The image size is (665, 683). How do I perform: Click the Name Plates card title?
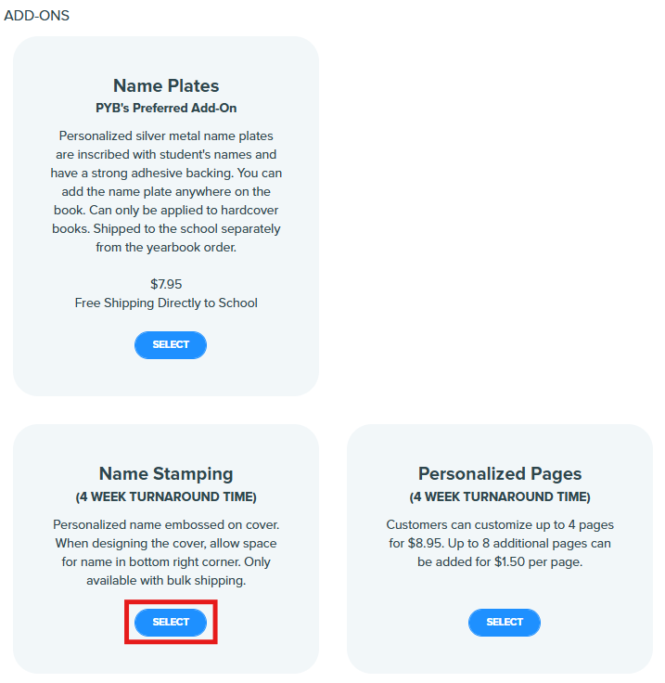pyautogui.click(x=166, y=85)
